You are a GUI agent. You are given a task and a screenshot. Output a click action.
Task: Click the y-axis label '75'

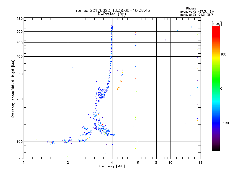pos(21,158)
